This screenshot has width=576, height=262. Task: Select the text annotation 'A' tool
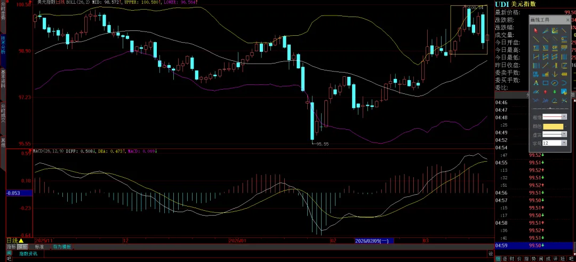pyautogui.click(x=535, y=83)
